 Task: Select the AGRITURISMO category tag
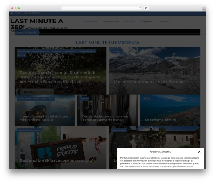tap(24, 51)
